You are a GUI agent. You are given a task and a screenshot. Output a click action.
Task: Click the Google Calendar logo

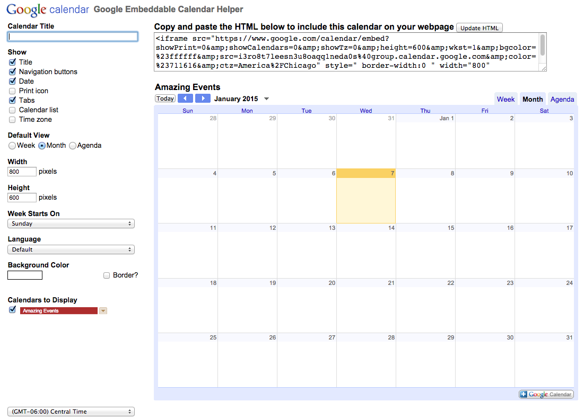[x=48, y=10]
